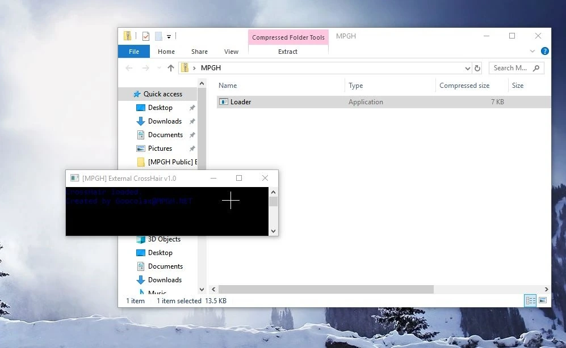Maximize the External CrossHair window

pyautogui.click(x=238, y=178)
